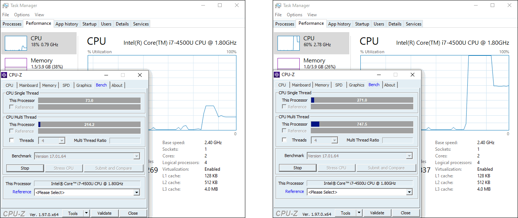518x218 pixels.
Task: Open the App history tab in the 60% CPU Task Manager
Action: pos(339,24)
